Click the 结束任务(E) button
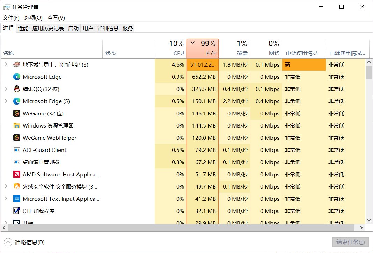Image resolution: width=373 pixels, height=253 pixels. click(350, 242)
